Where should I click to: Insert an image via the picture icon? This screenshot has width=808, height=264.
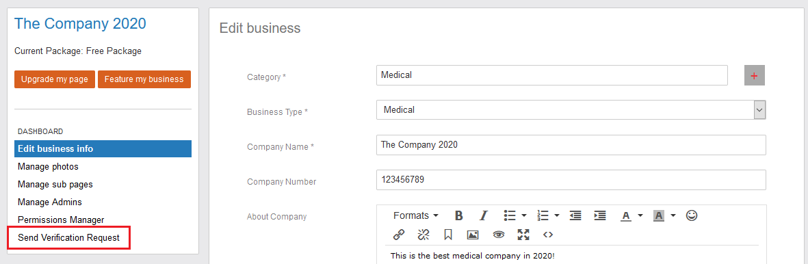pos(473,235)
